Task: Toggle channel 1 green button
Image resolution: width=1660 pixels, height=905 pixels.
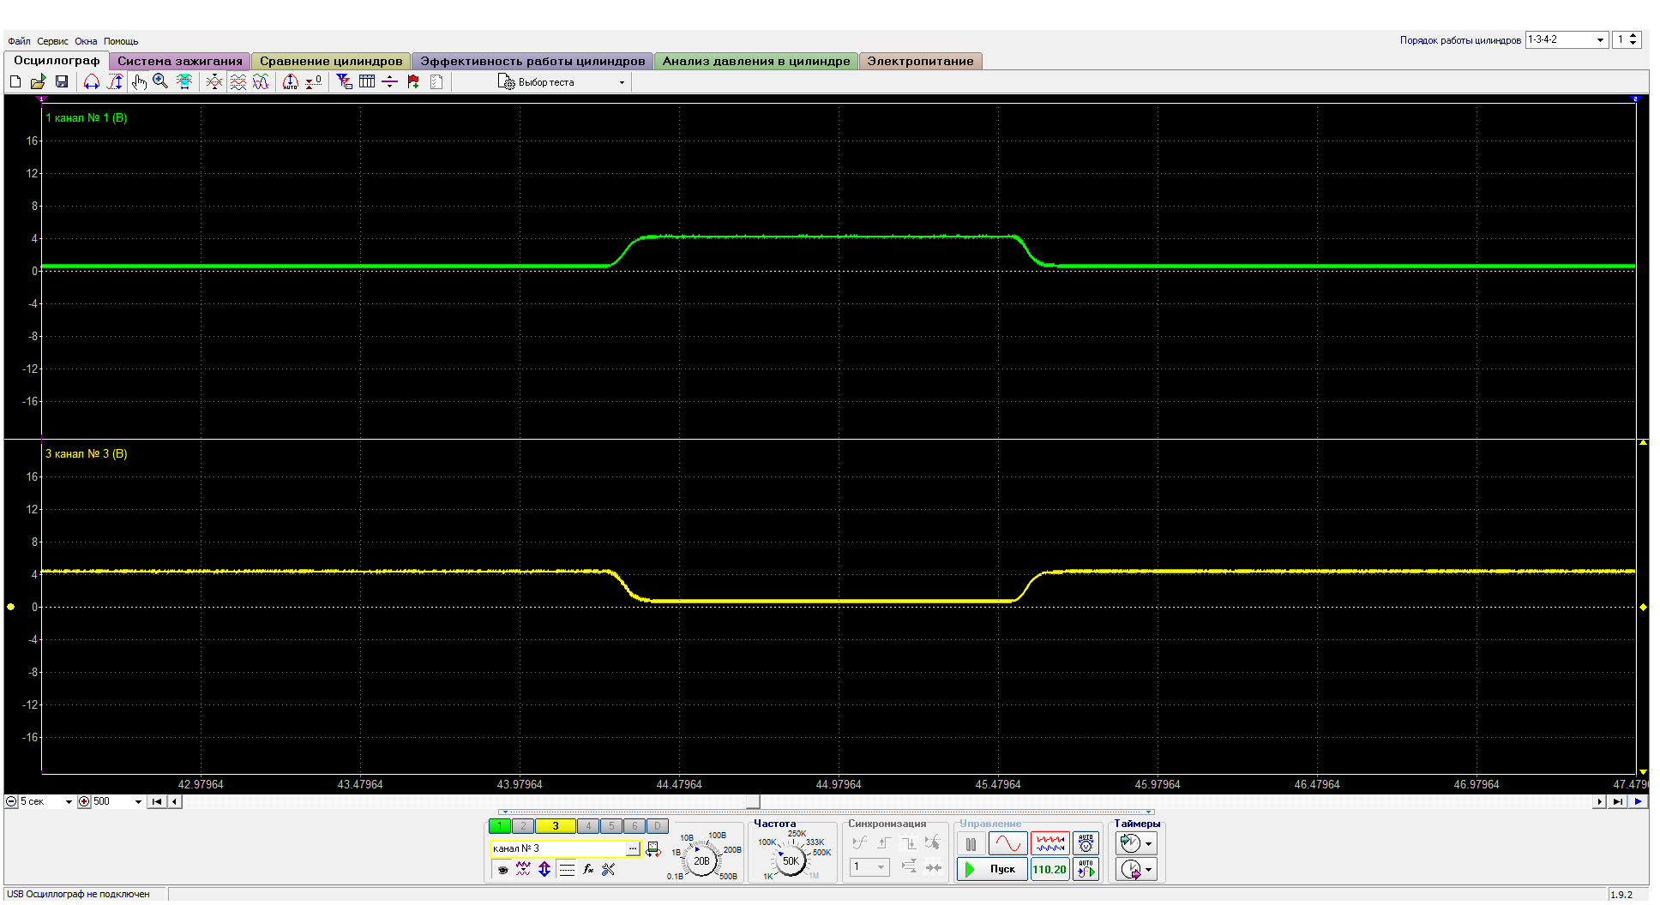Action: 499,826
